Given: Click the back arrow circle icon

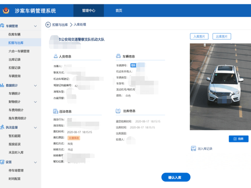Looking at the screenshot, I should 48,25.
